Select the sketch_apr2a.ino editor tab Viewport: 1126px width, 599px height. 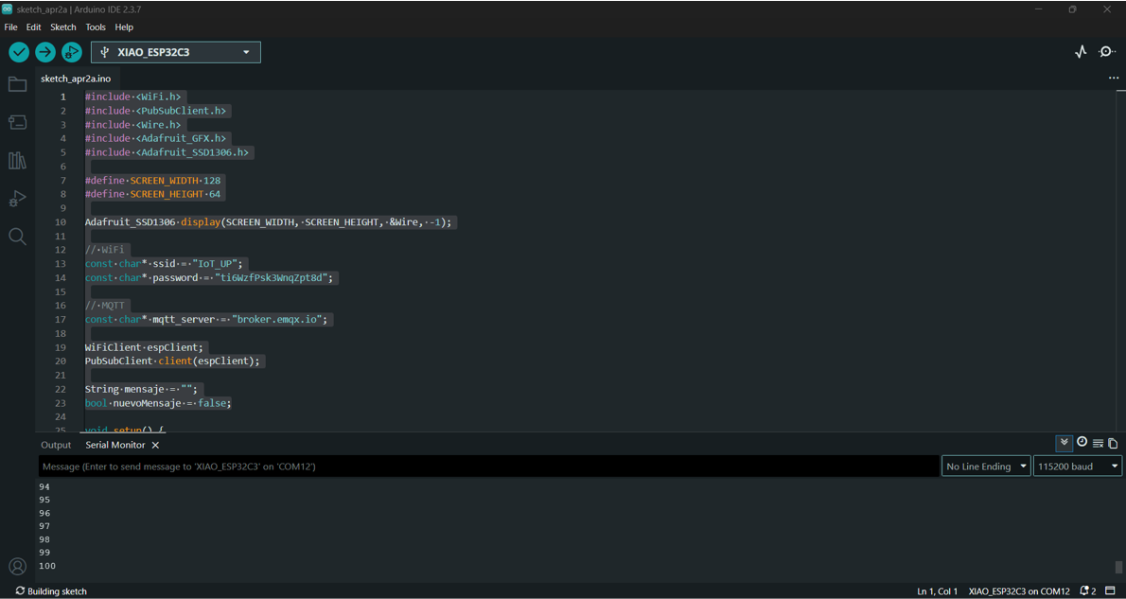pyautogui.click(x=76, y=79)
